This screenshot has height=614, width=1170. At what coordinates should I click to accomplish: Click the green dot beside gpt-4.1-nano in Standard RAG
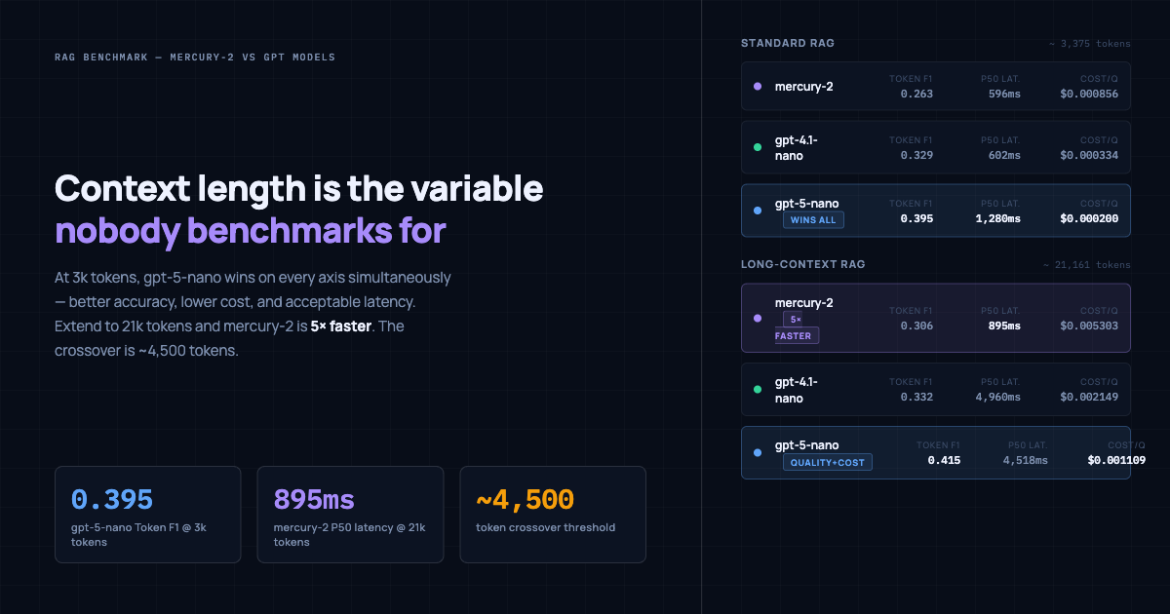[758, 147]
